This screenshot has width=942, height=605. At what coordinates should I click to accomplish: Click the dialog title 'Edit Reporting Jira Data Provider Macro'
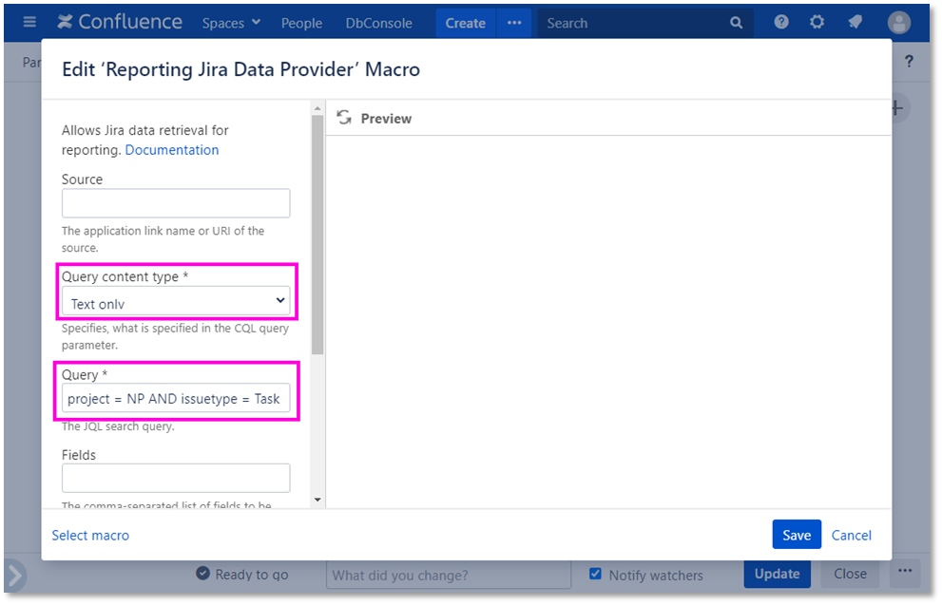[240, 69]
